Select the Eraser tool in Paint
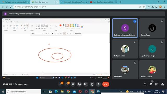The image size is (167, 94). pos(22,28)
